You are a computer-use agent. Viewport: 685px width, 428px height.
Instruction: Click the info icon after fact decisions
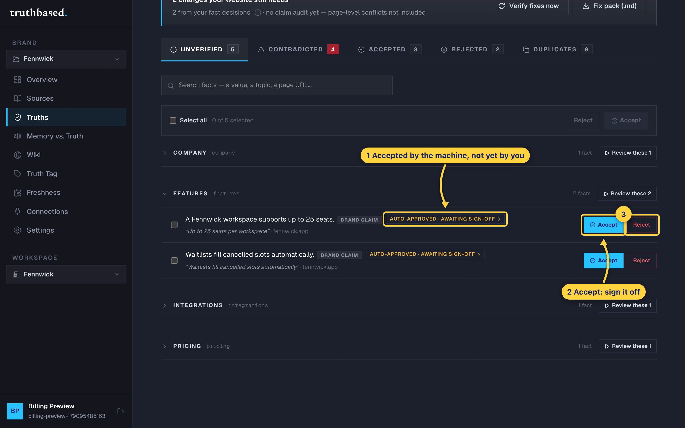pos(258,13)
